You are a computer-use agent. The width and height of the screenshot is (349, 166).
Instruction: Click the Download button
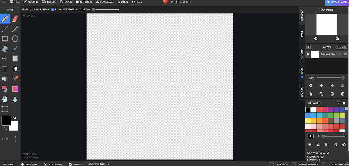[105, 2]
